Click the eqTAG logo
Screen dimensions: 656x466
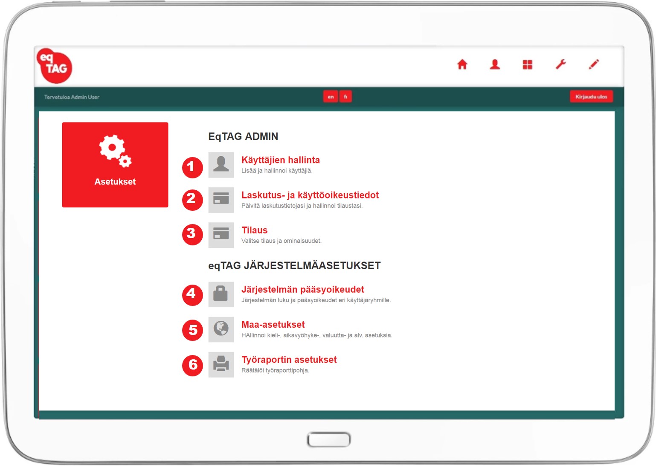pyautogui.click(x=54, y=66)
